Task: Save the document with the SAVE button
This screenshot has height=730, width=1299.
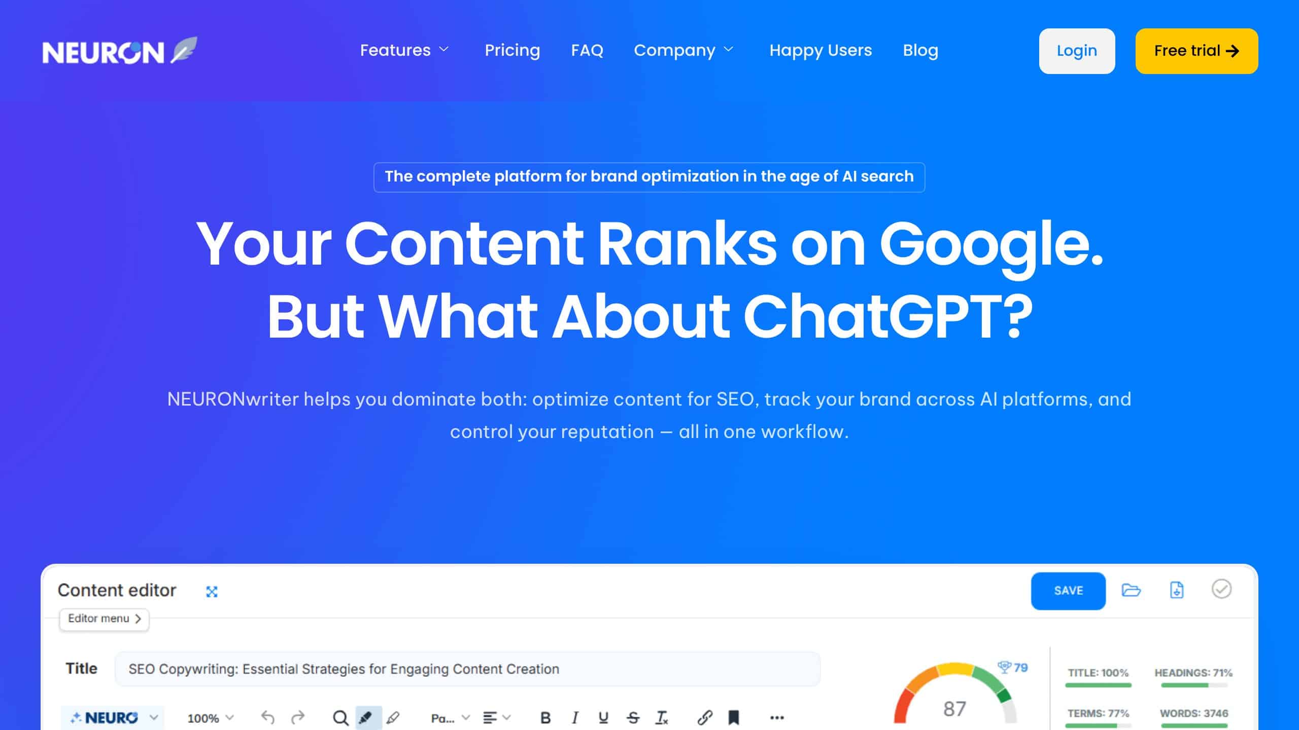Action: 1068,591
